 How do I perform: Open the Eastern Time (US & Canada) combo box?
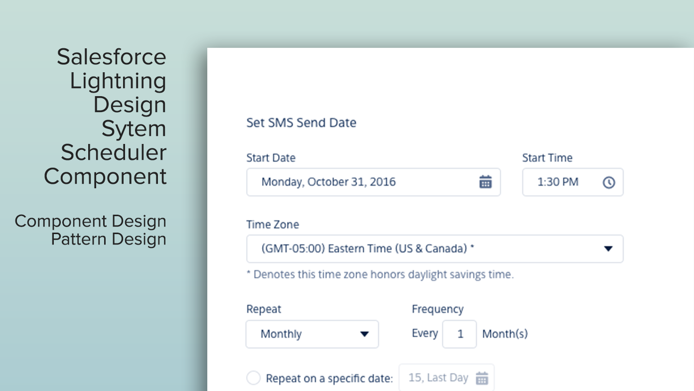coord(435,249)
